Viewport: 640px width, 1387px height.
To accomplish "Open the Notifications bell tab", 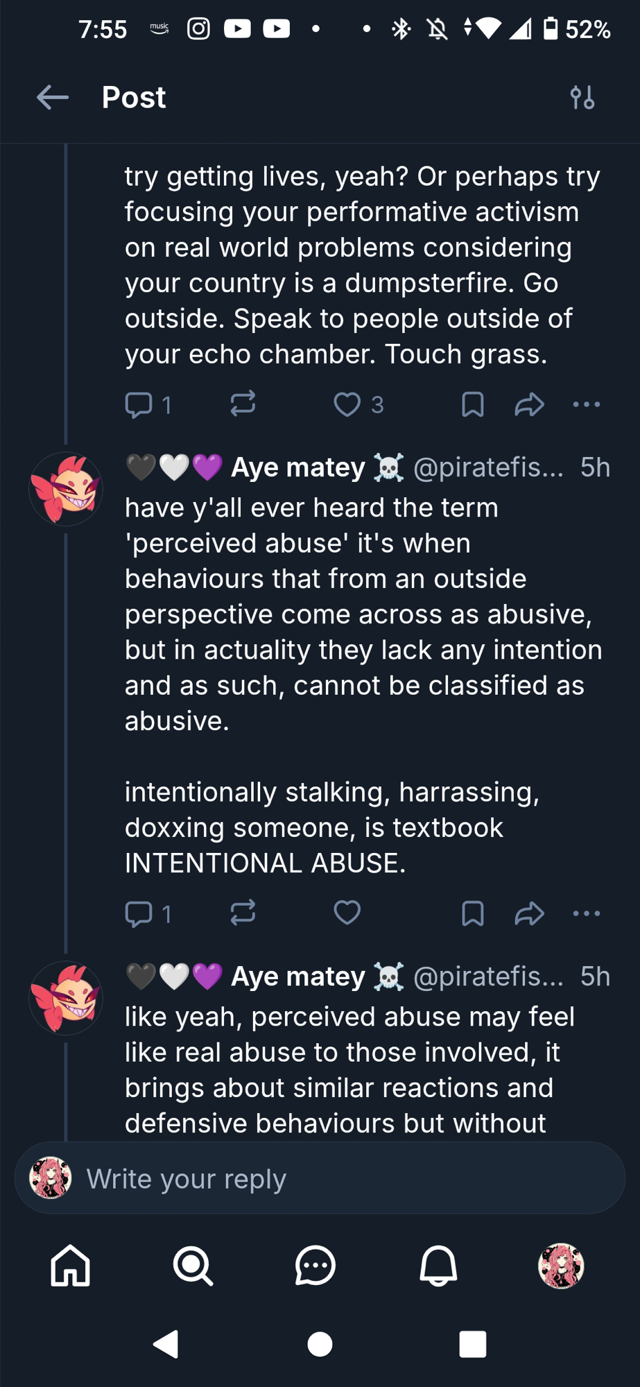I will pos(438,1266).
